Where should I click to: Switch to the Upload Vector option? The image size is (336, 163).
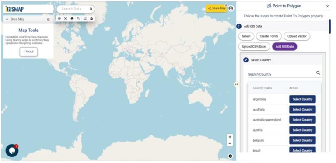pyautogui.click(x=297, y=36)
